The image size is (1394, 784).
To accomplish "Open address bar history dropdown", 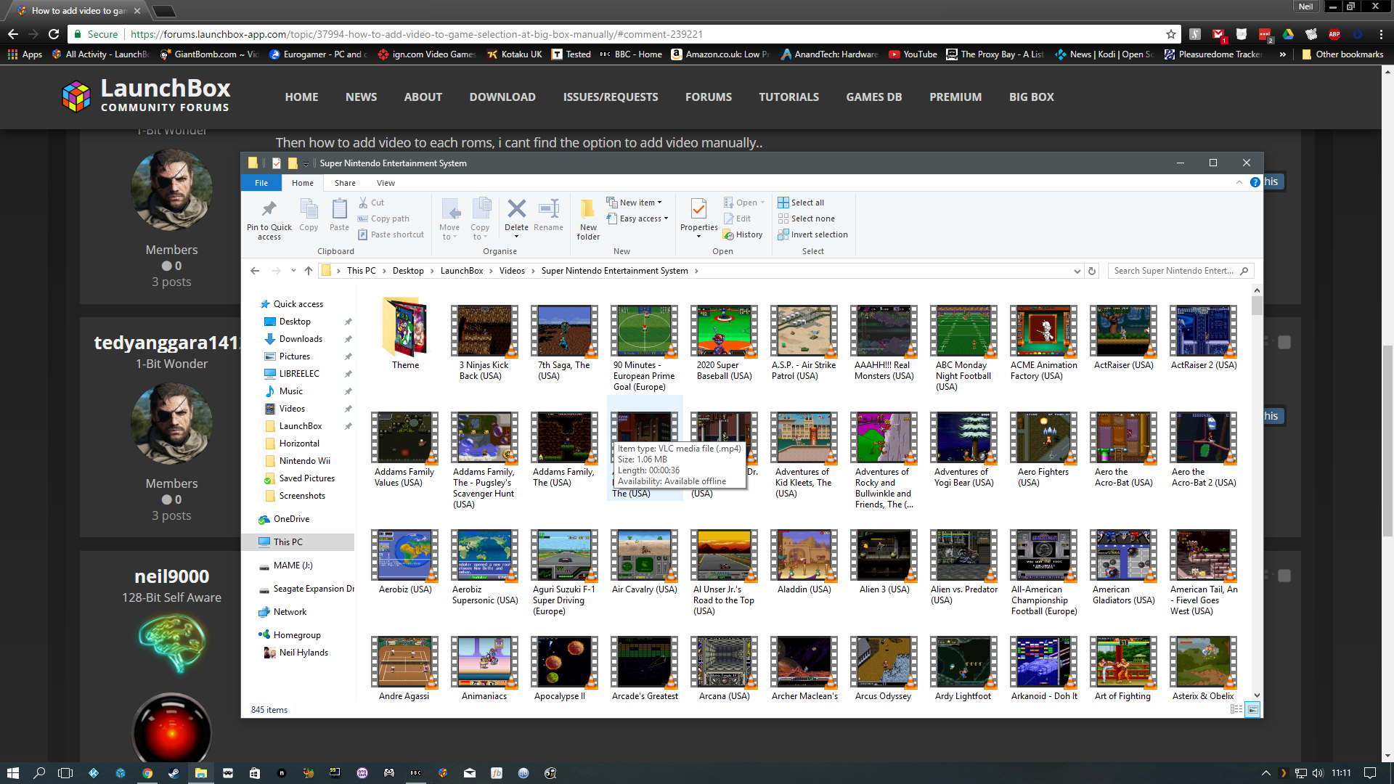I will [1077, 271].
